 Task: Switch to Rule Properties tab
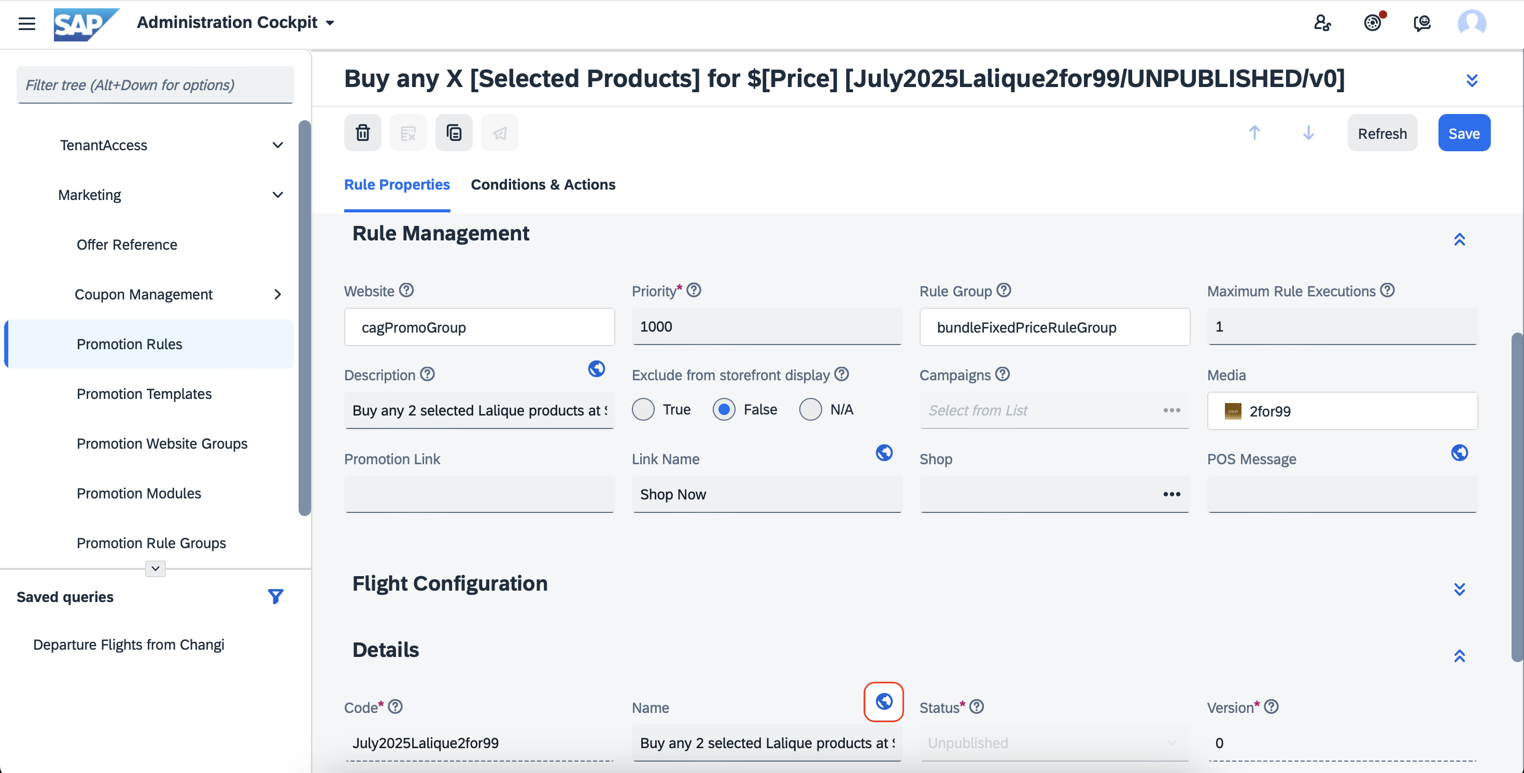pos(397,184)
